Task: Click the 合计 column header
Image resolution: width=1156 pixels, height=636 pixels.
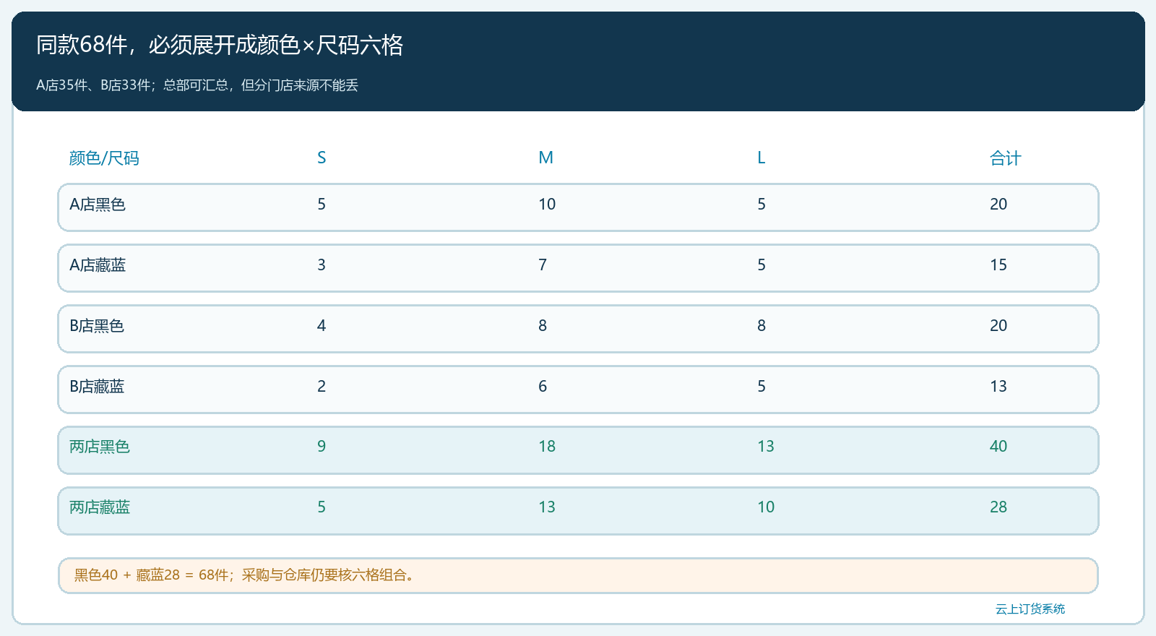Action: (1005, 158)
